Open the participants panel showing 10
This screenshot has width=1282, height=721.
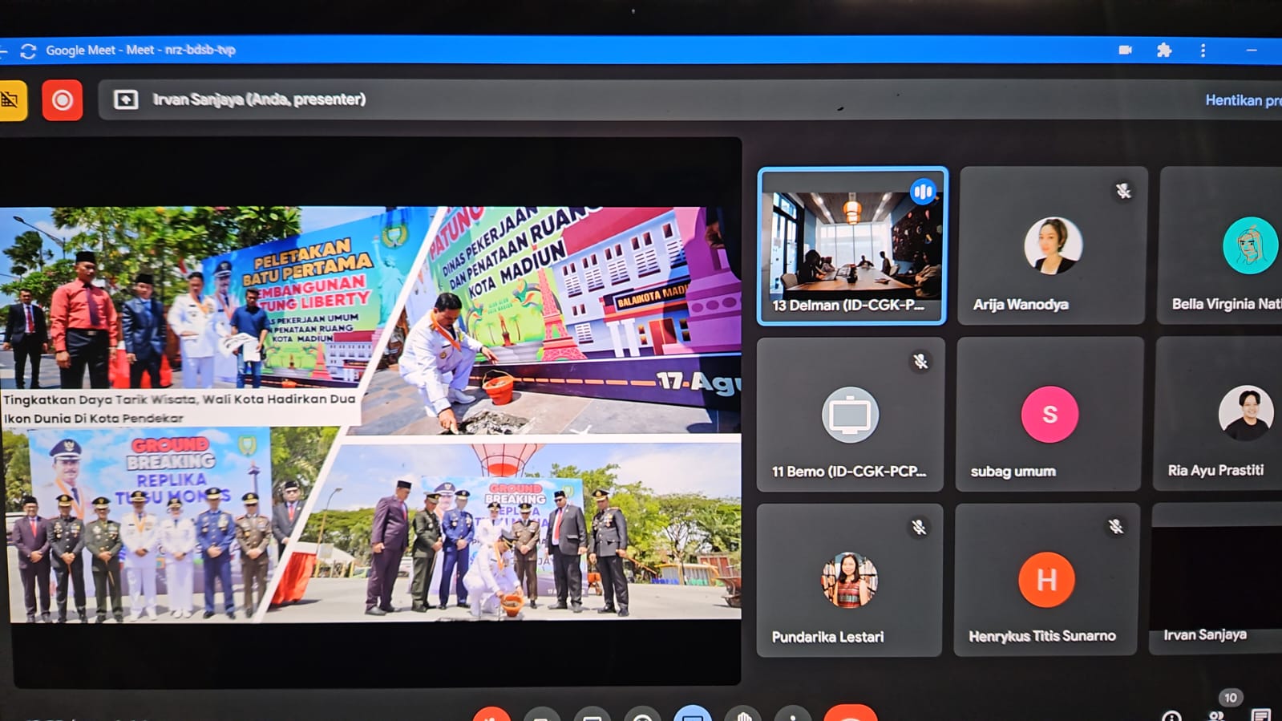point(1217,712)
